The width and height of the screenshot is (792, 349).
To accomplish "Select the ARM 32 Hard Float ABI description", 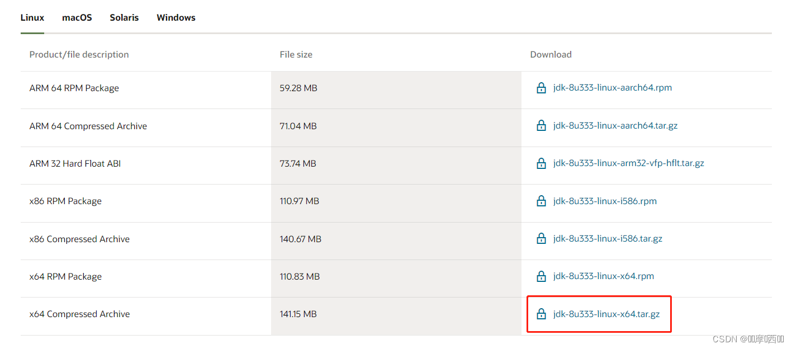I will point(75,164).
